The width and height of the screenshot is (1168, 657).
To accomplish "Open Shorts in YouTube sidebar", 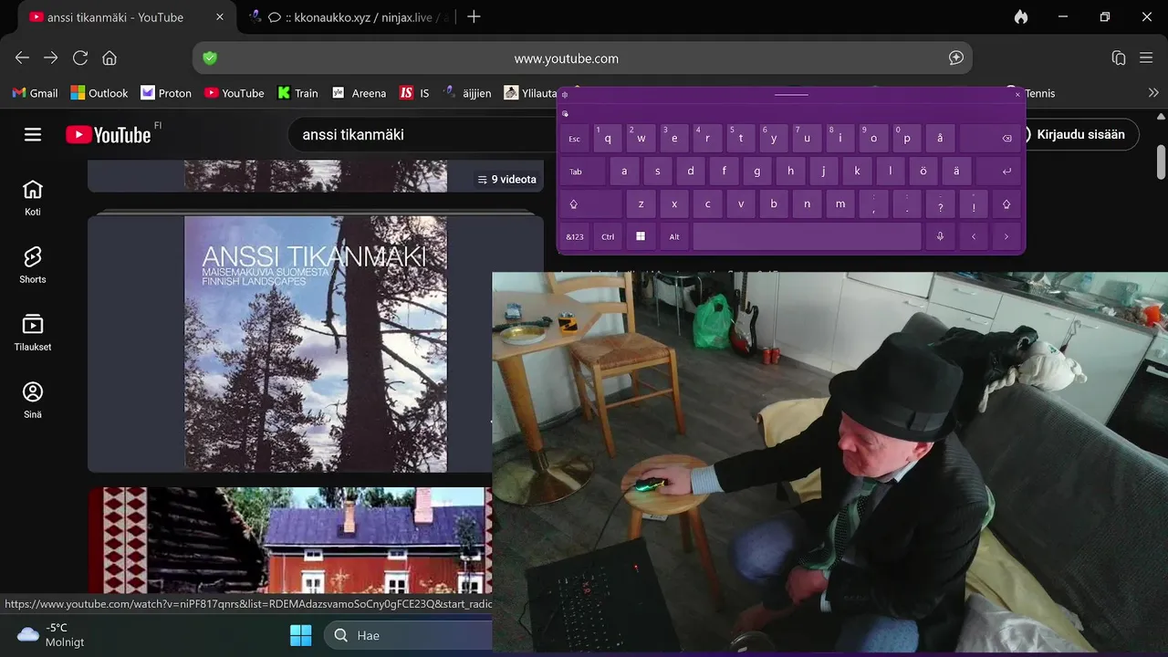I will [33, 265].
